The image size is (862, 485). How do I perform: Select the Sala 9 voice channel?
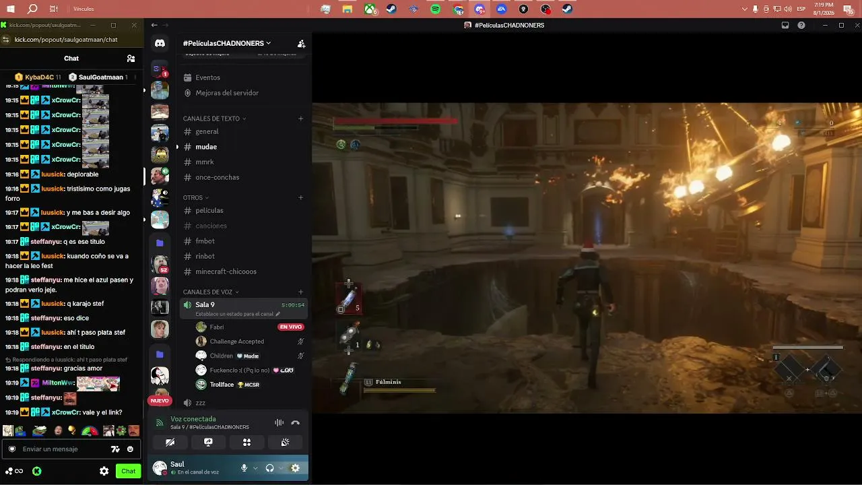(244, 309)
